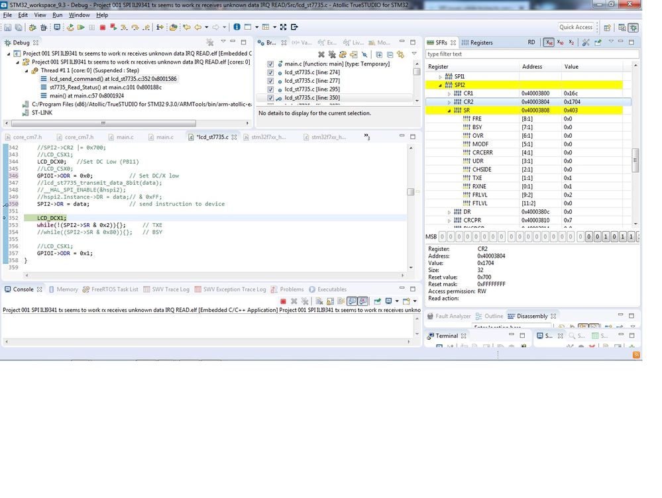Click the Save icon in the main toolbar
662x498 pixels.
[7, 27]
